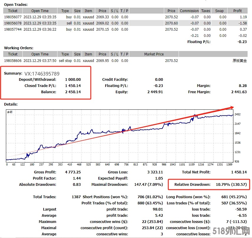Click average profit trade value 5.42

[159, 216]
